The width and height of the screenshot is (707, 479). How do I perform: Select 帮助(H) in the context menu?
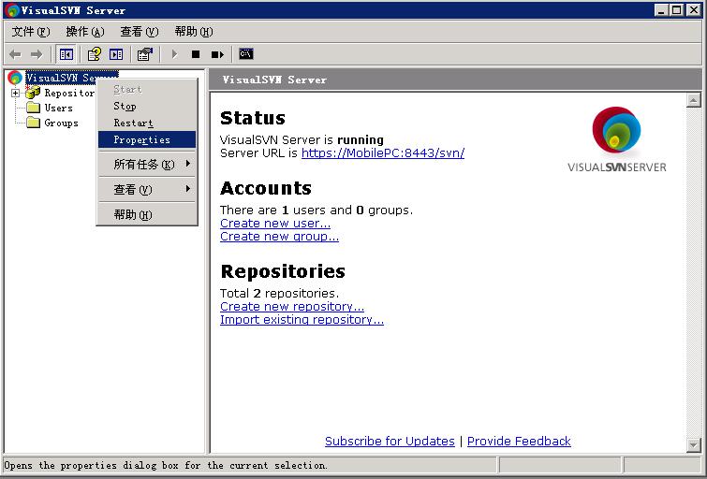pyautogui.click(x=147, y=215)
